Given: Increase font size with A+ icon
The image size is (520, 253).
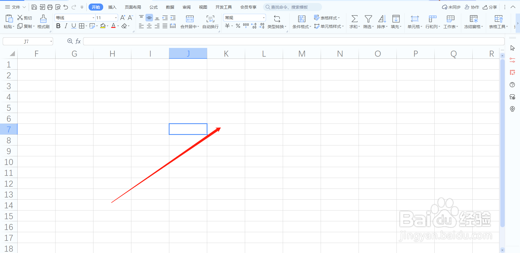Looking at the screenshot, I should (123, 18).
